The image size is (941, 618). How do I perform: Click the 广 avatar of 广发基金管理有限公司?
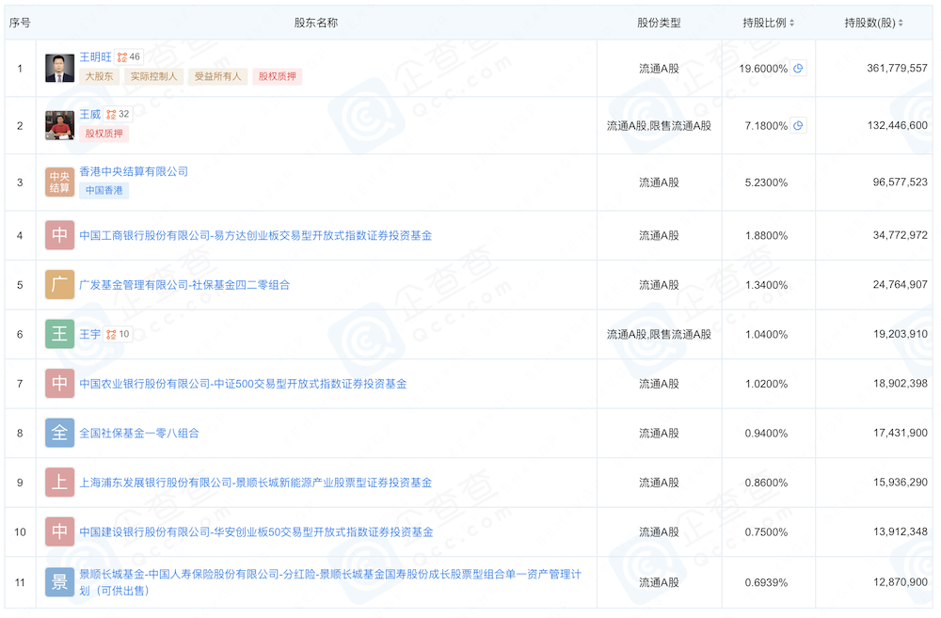pos(59,284)
